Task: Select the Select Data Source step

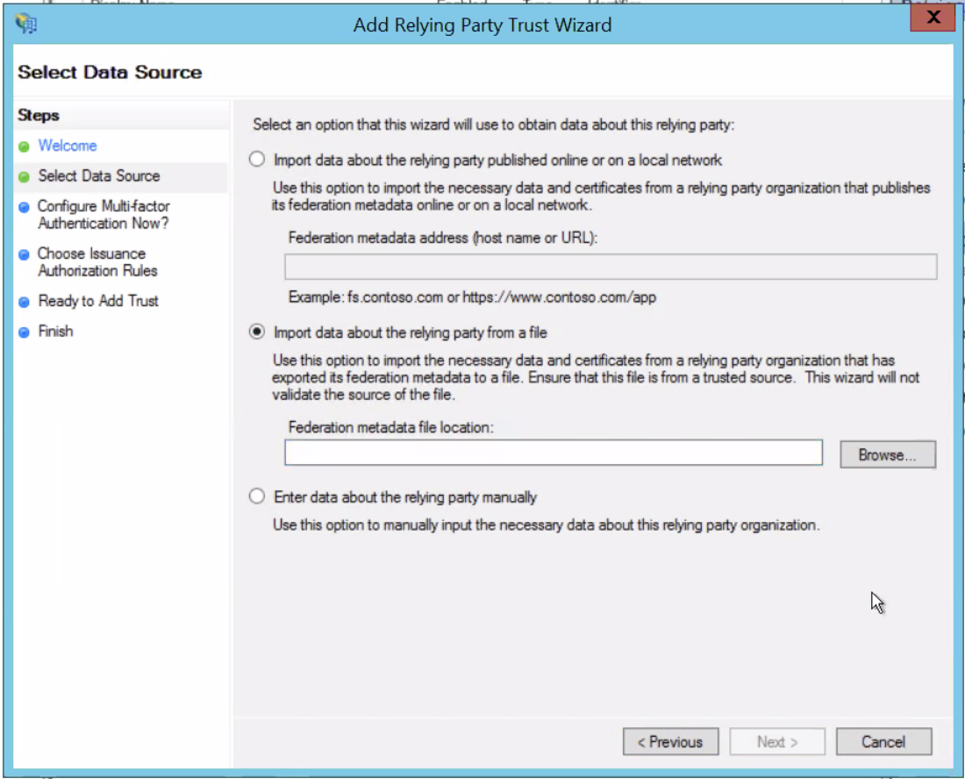Action: pyautogui.click(x=99, y=175)
